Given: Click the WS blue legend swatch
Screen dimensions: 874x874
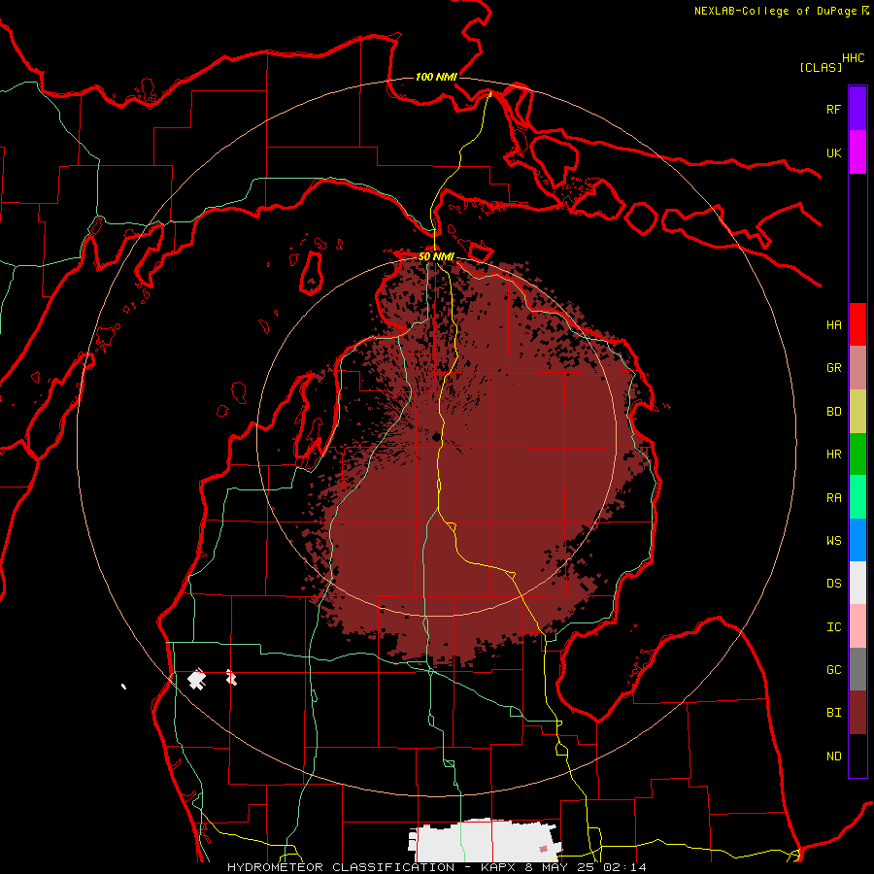Looking at the screenshot, I should (857, 540).
